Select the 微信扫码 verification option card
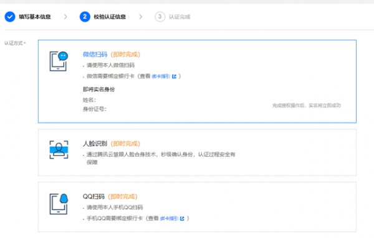Screen dimensions: 374x238 197,81
